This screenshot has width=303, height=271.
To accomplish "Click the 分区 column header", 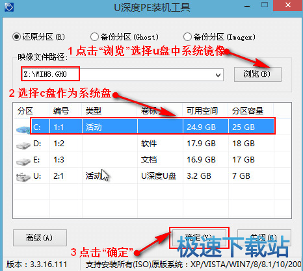I will tap(25, 111).
